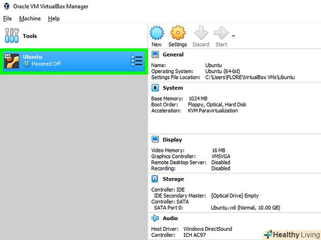Click the Settings File Location path
The width and height of the screenshot is (321, 240).
[250, 77]
